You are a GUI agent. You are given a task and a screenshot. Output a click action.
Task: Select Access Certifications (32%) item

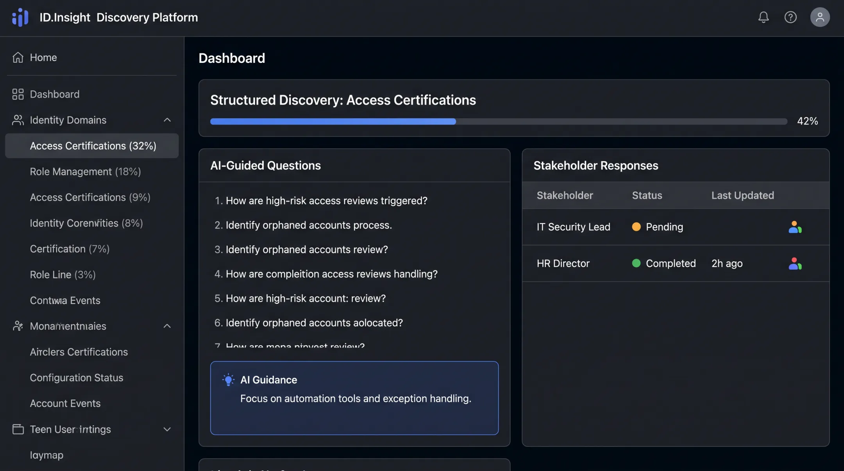[x=92, y=146]
